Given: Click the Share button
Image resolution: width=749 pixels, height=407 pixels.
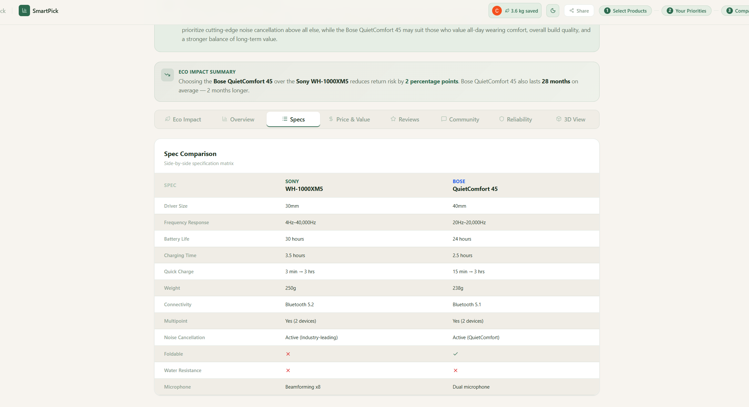Looking at the screenshot, I should (579, 11).
